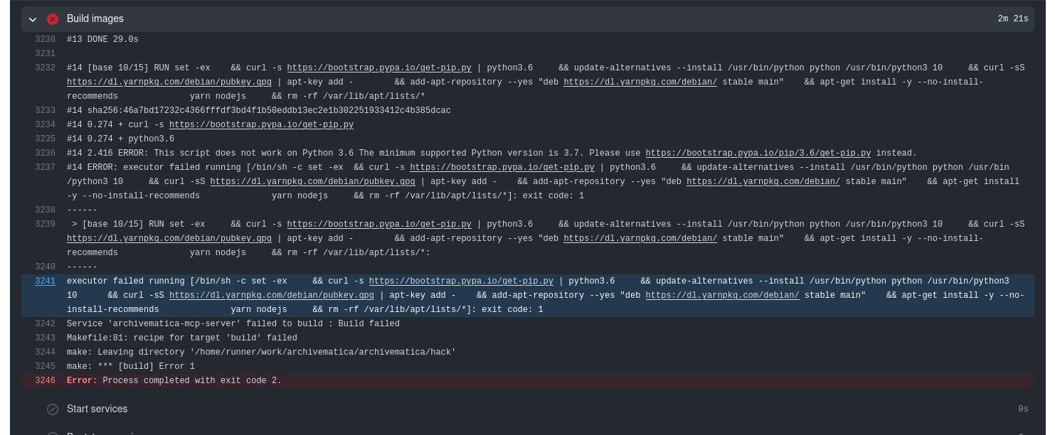The image size is (1055, 435).
Task: Click "#13 DONE 29.0s" log text
Action: tap(102, 40)
